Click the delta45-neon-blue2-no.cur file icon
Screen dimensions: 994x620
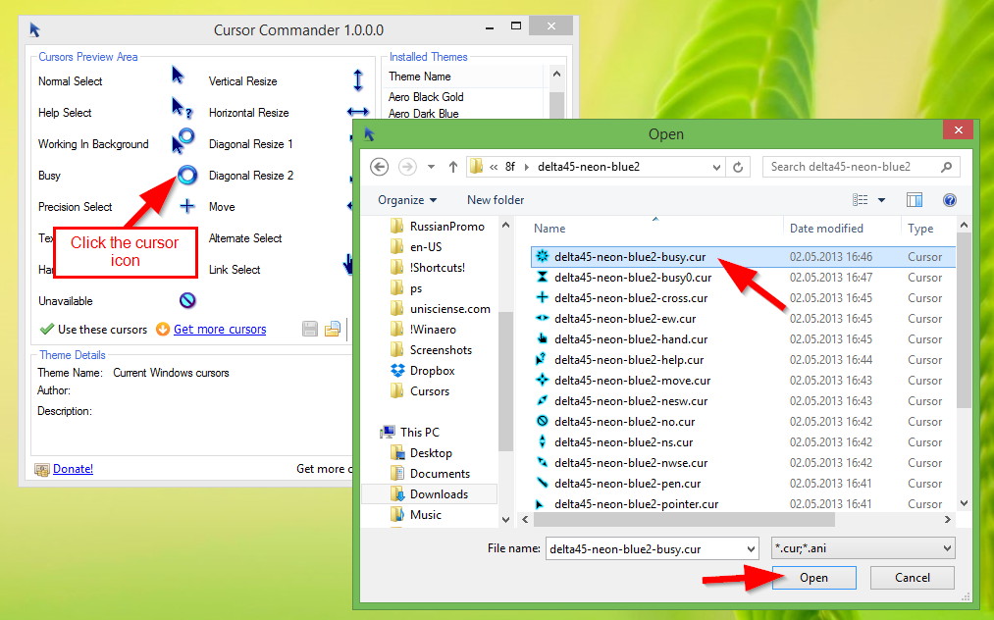coord(542,421)
